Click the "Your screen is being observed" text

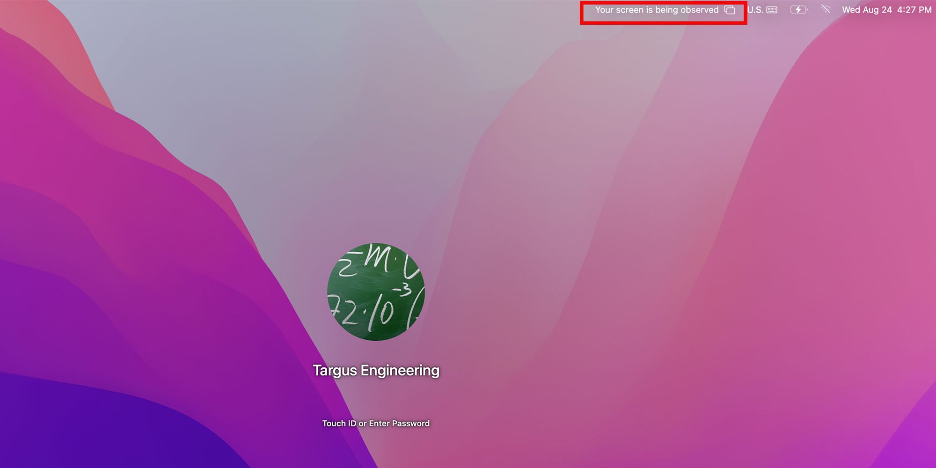tap(656, 10)
